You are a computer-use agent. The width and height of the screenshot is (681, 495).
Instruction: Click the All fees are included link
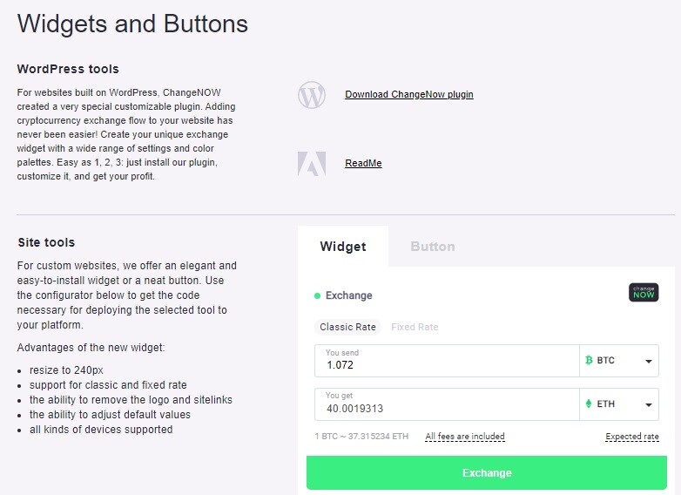[465, 437]
